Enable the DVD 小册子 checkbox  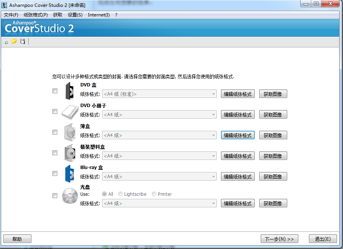pos(55,112)
